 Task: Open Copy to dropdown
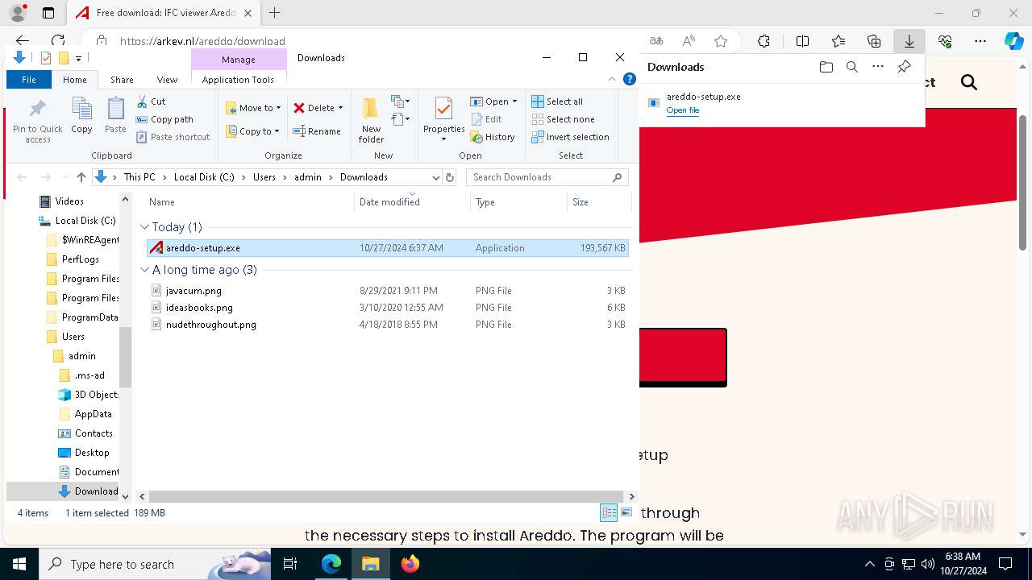(x=253, y=131)
